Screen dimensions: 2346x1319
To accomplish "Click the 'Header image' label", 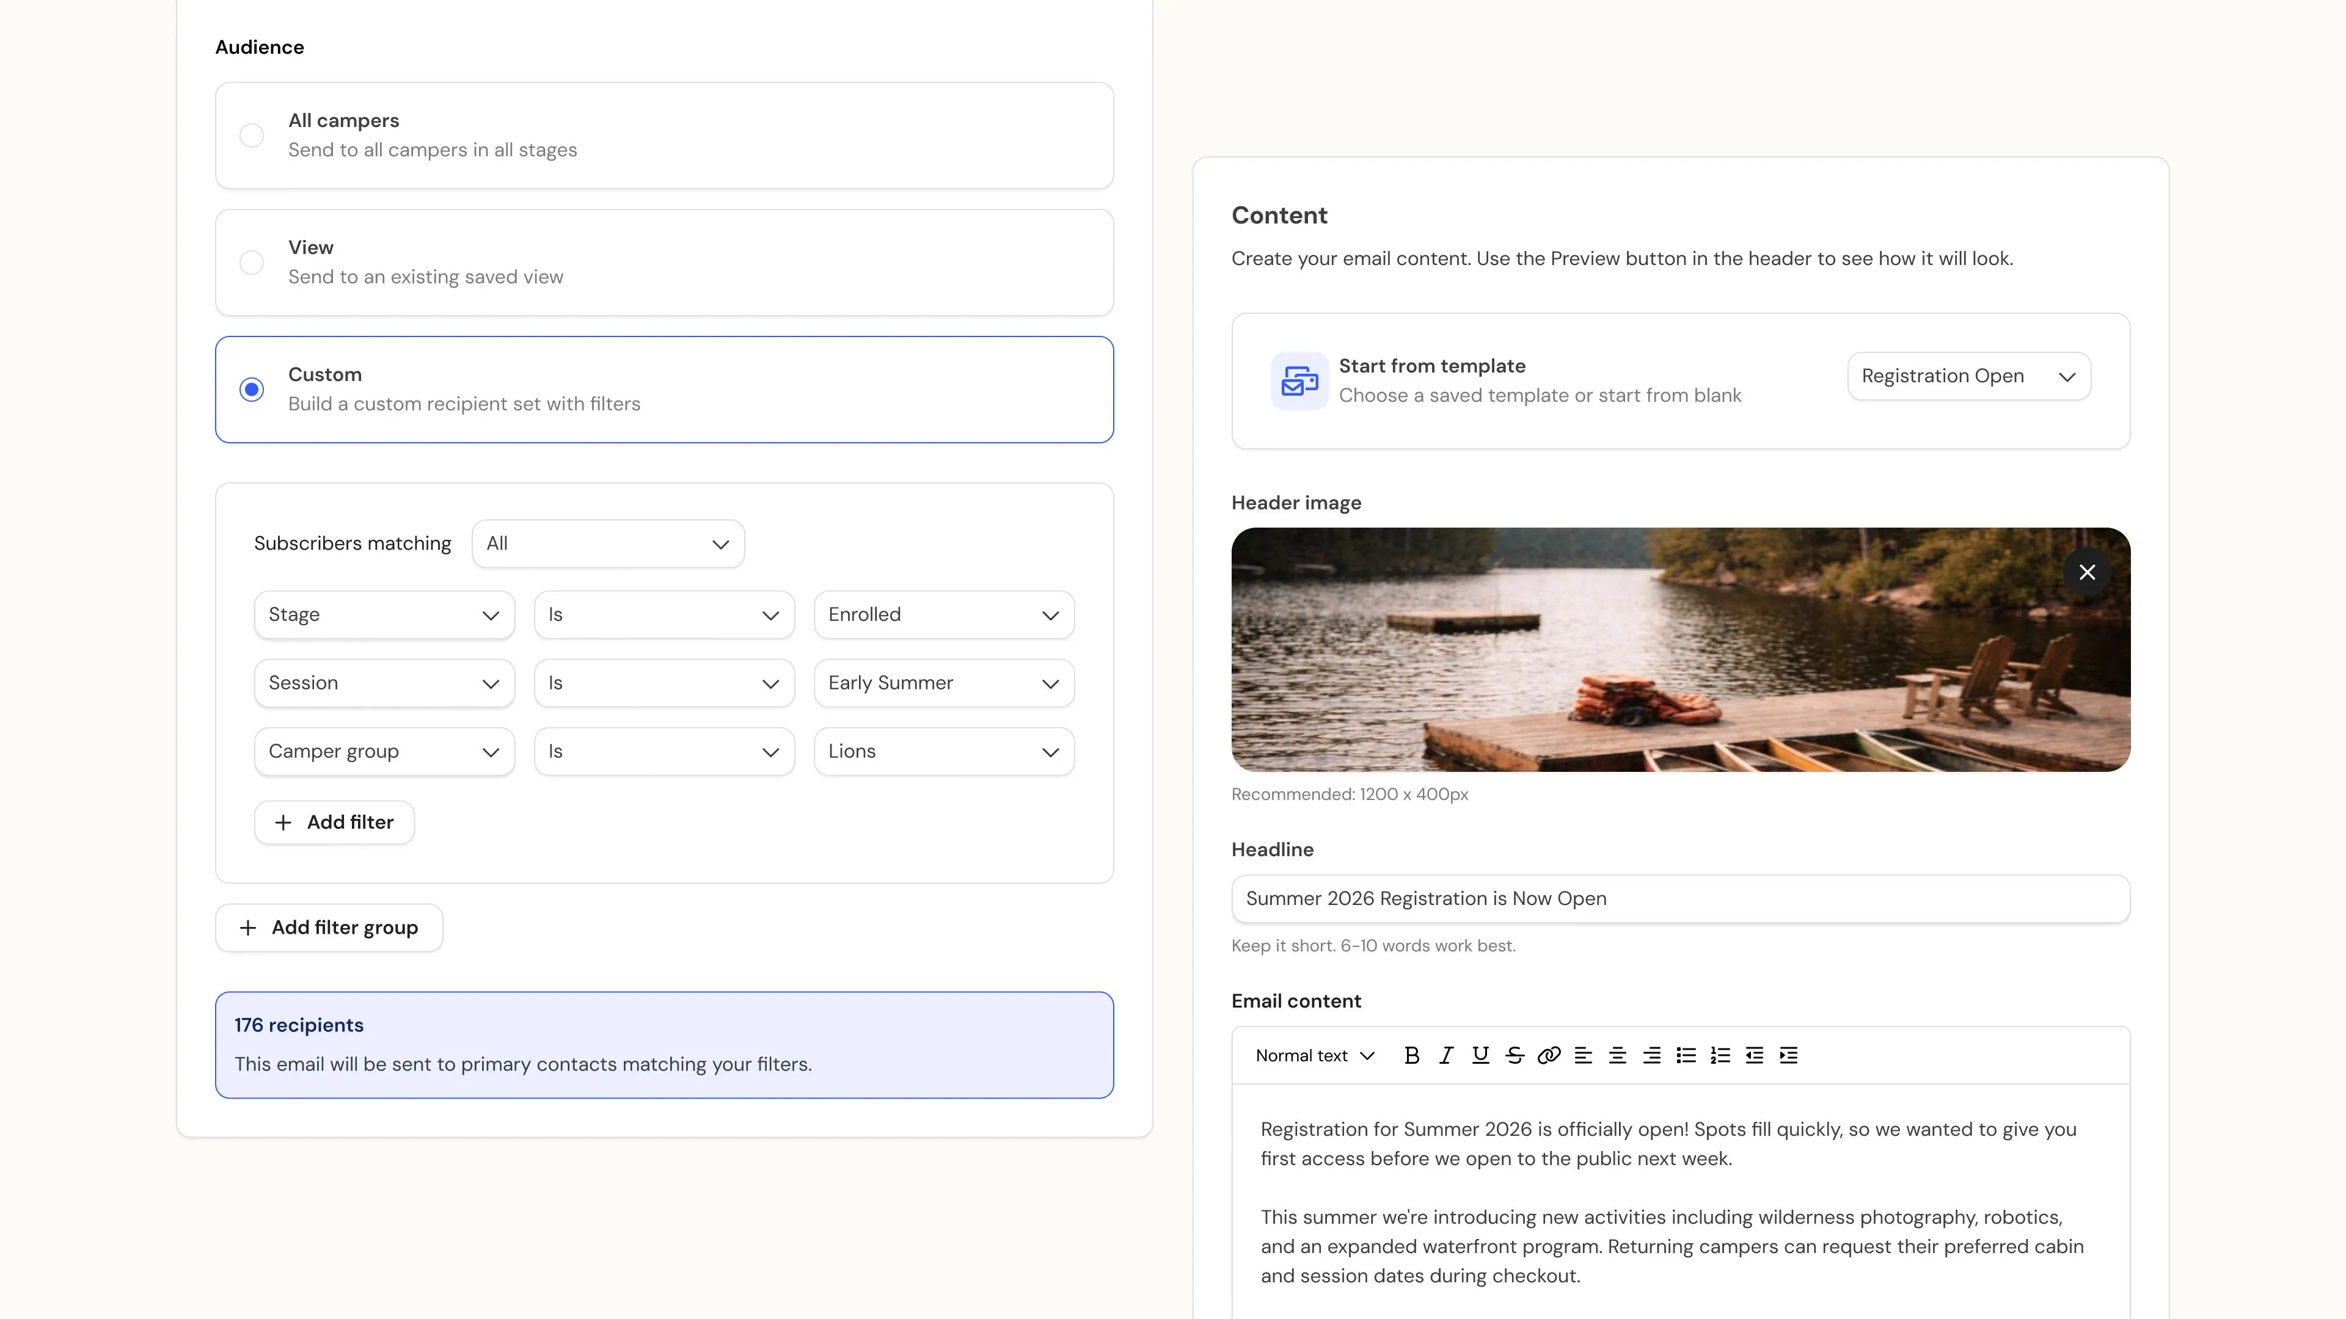I will tap(1296, 503).
